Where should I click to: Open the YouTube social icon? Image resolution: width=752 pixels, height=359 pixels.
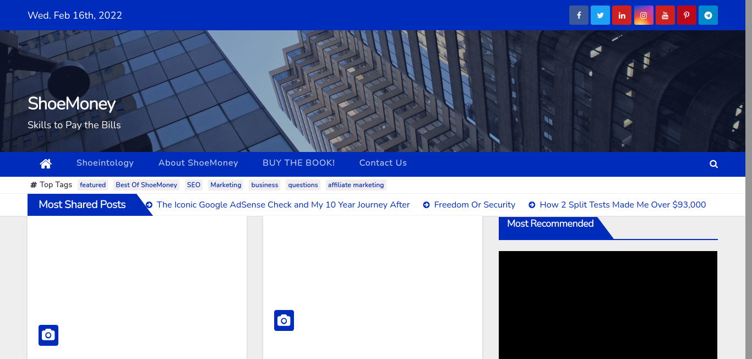665,15
